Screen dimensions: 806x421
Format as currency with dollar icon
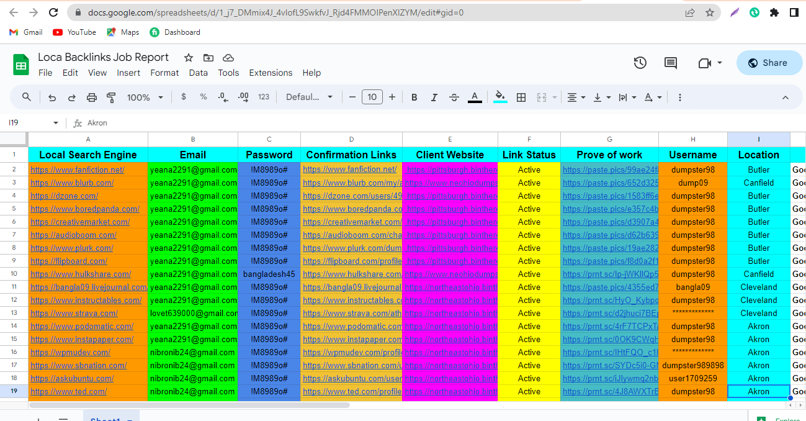[x=184, y=97]
